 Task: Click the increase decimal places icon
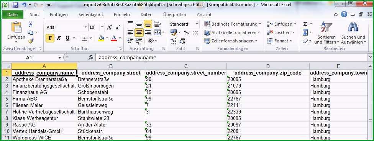coord(174,41)
